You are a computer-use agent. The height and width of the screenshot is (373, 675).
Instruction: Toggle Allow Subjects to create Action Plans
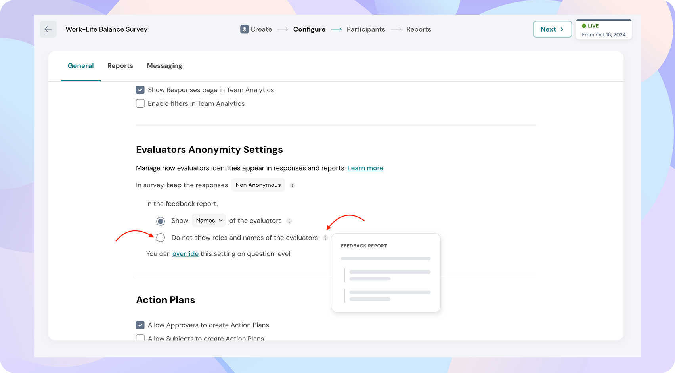tap(140, 338)
